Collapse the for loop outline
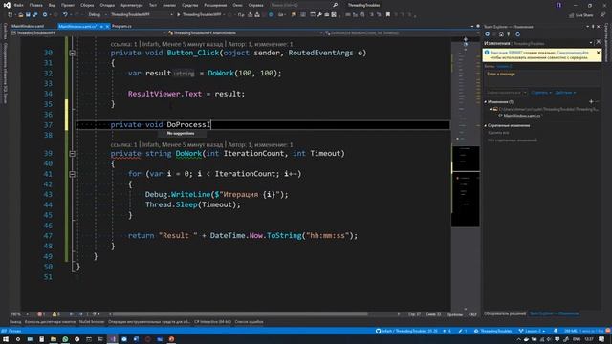 (x=73, y=174)
